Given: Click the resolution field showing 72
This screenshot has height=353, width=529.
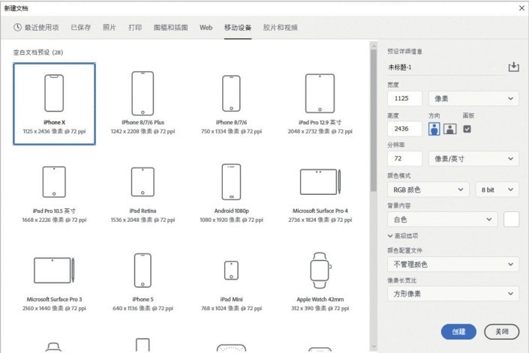Looking at the screenshot, I should (404, 159).
